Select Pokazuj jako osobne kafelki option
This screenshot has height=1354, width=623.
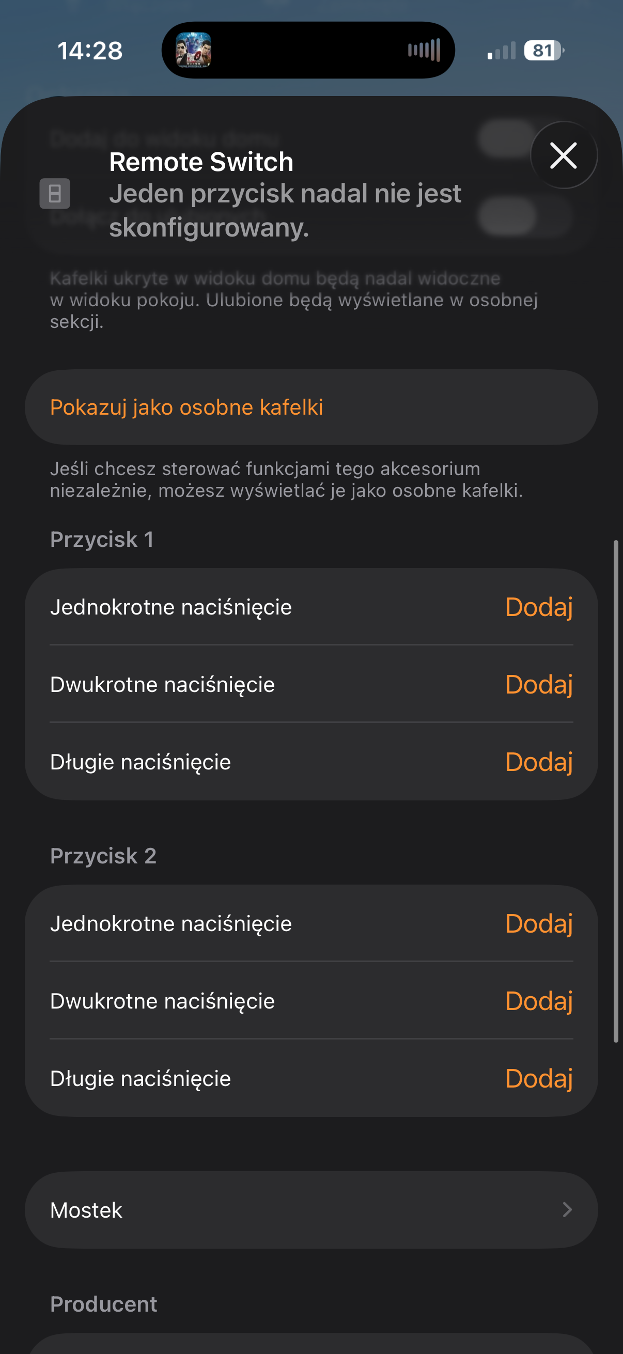(186, 407)
